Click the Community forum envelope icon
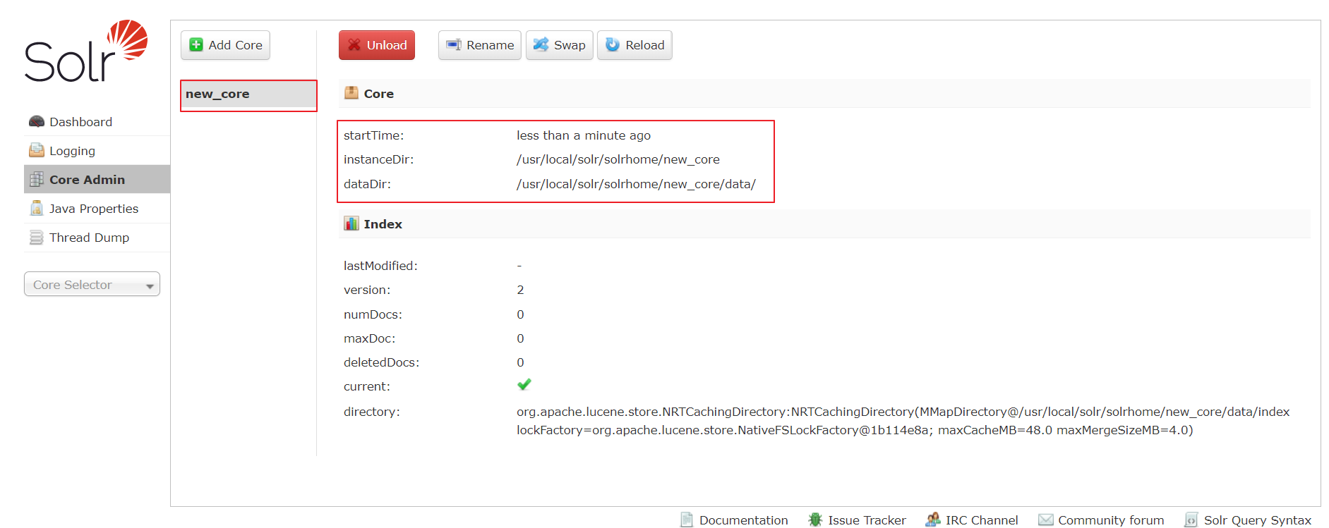Image resolution: width=1329 pixels, height=528 pixels. click(x=1046, y=520)
